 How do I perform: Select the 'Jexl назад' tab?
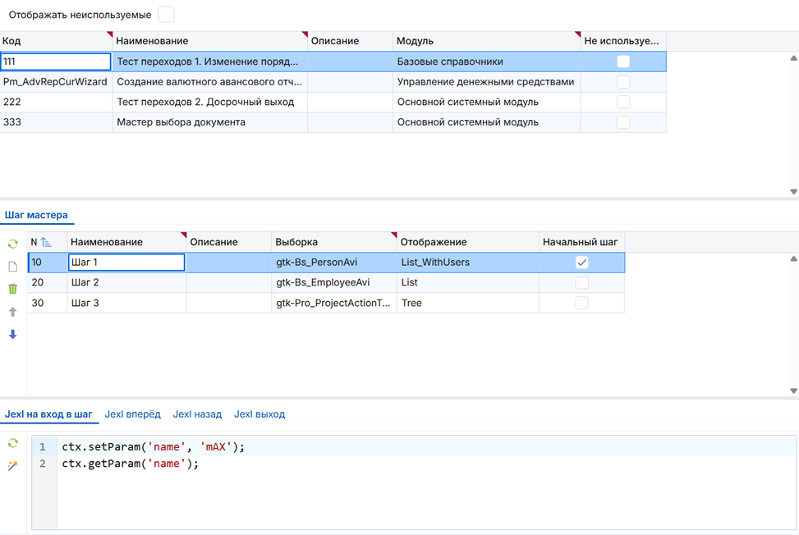coord(197,414)
